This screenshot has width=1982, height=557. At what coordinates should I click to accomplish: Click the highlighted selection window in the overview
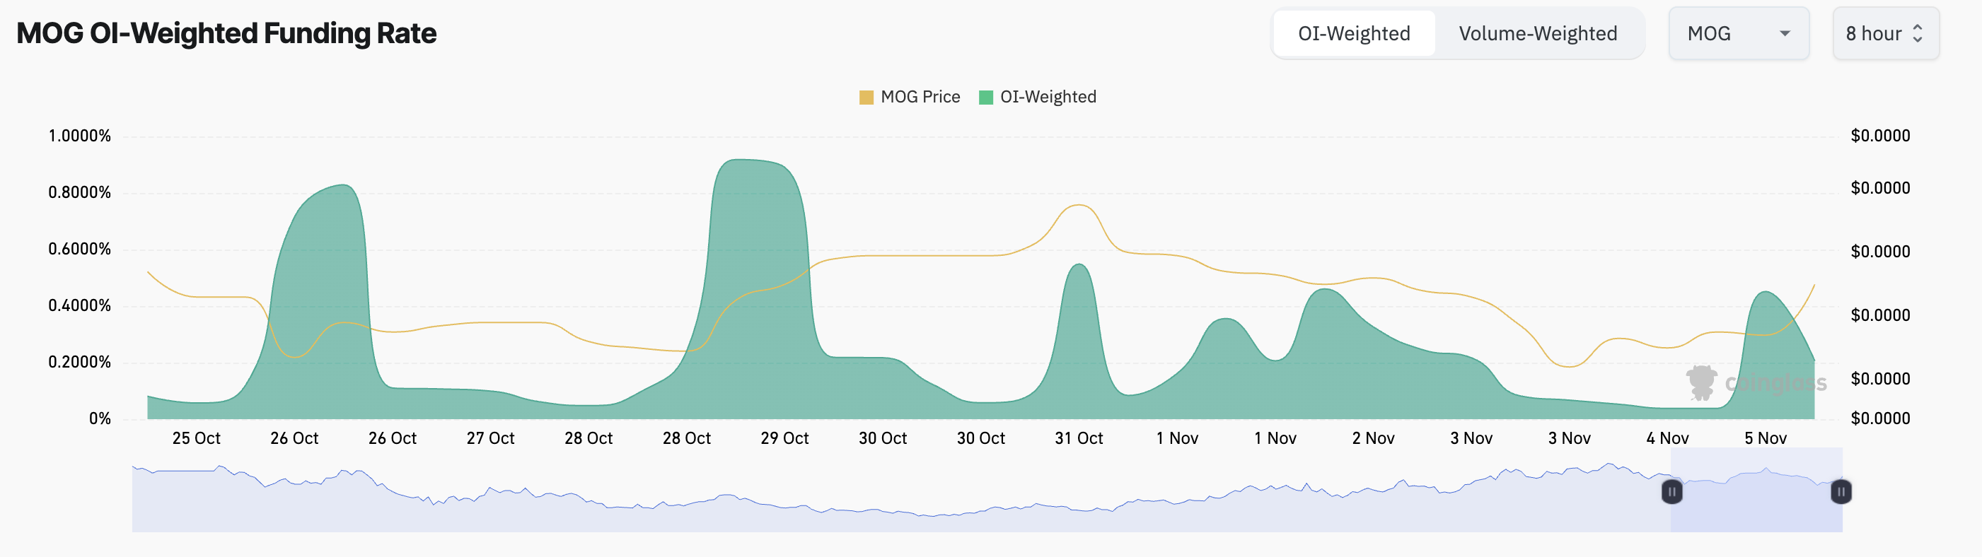[1756, 490]
